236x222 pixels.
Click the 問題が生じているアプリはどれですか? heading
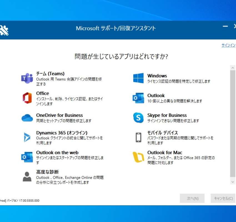[121, 57]
